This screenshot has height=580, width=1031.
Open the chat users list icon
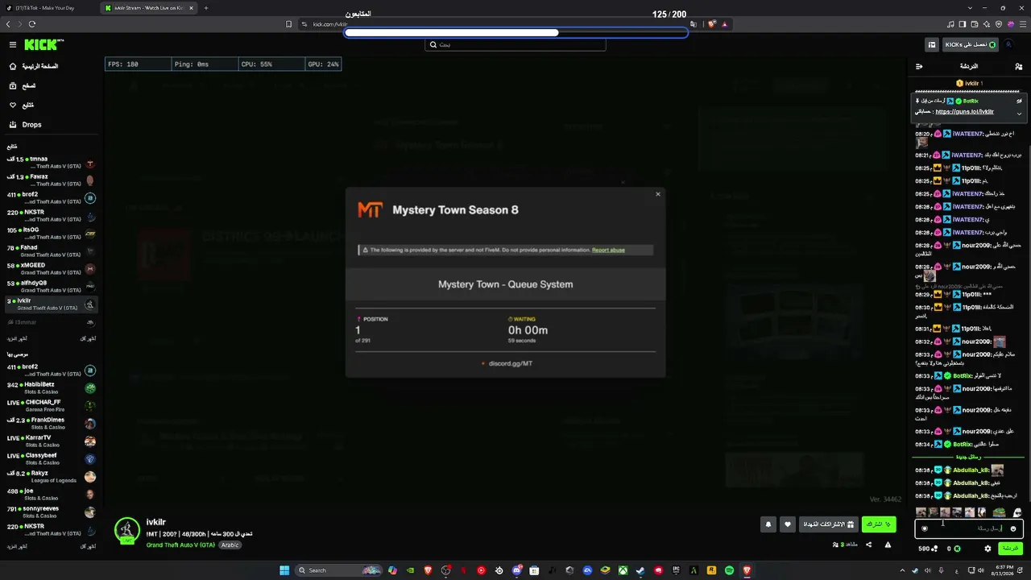1018,66
